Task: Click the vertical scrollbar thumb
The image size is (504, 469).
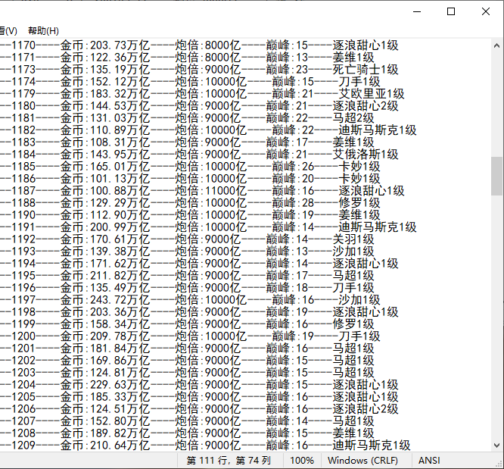Action: pyautogui.click(x=496, y=176)
